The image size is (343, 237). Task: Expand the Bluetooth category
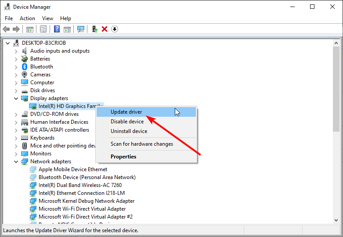tap(16, 67)
